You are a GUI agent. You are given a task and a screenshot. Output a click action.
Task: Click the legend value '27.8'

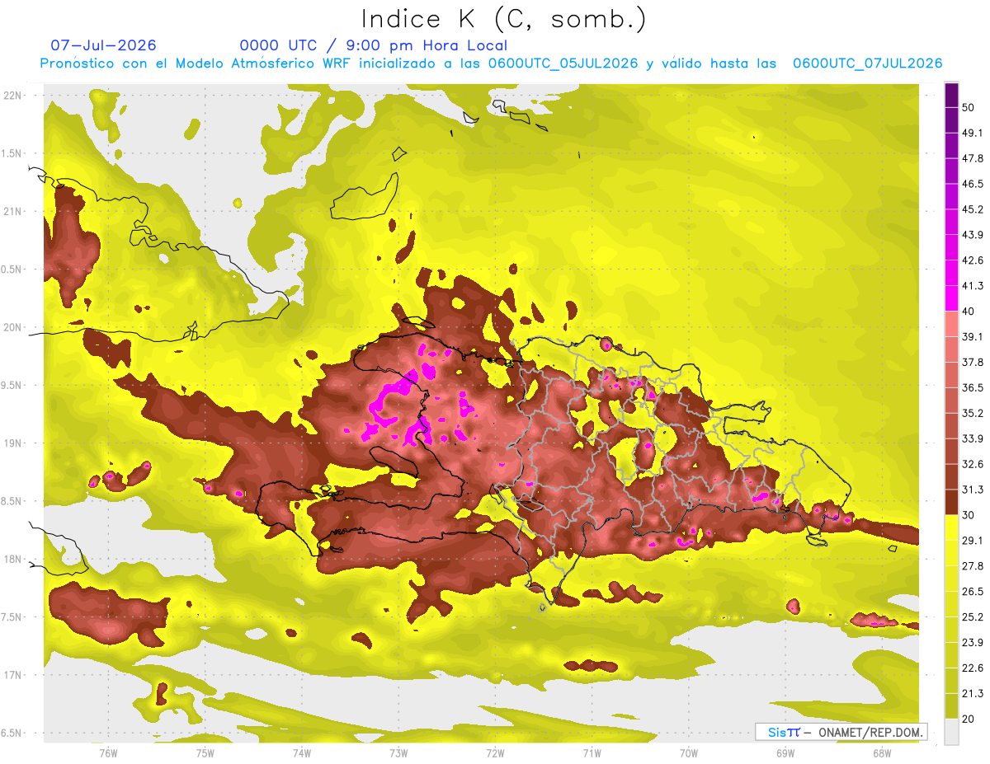973,566
